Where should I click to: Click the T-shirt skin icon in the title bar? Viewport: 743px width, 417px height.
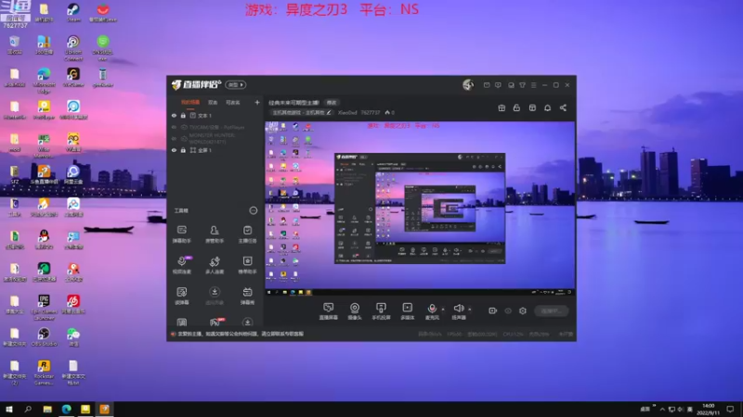522,85
